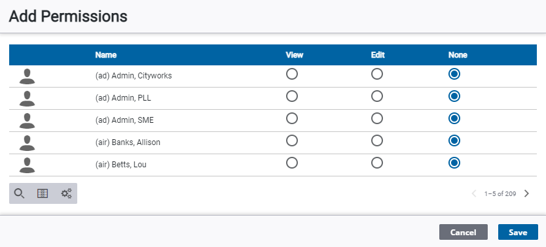The width and height of the screenshot is (546, 247).
Task: Click the user avatar for Admin, SME
Action: tap(27, 120)
